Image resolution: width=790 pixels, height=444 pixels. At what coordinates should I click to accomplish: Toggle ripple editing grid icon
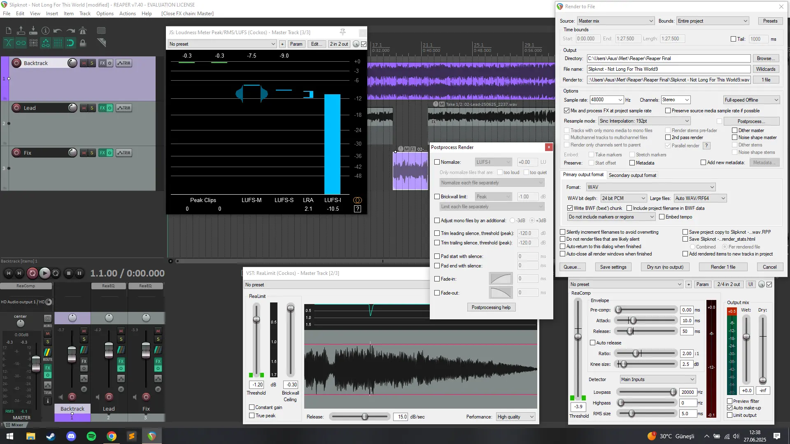(x=33, y=43)
